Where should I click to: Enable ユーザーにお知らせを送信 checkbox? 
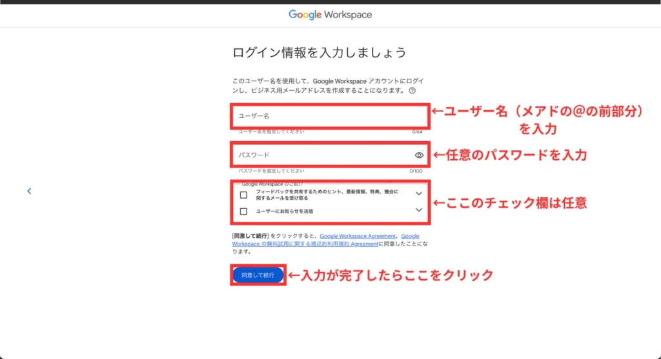(x=243, y=211)
